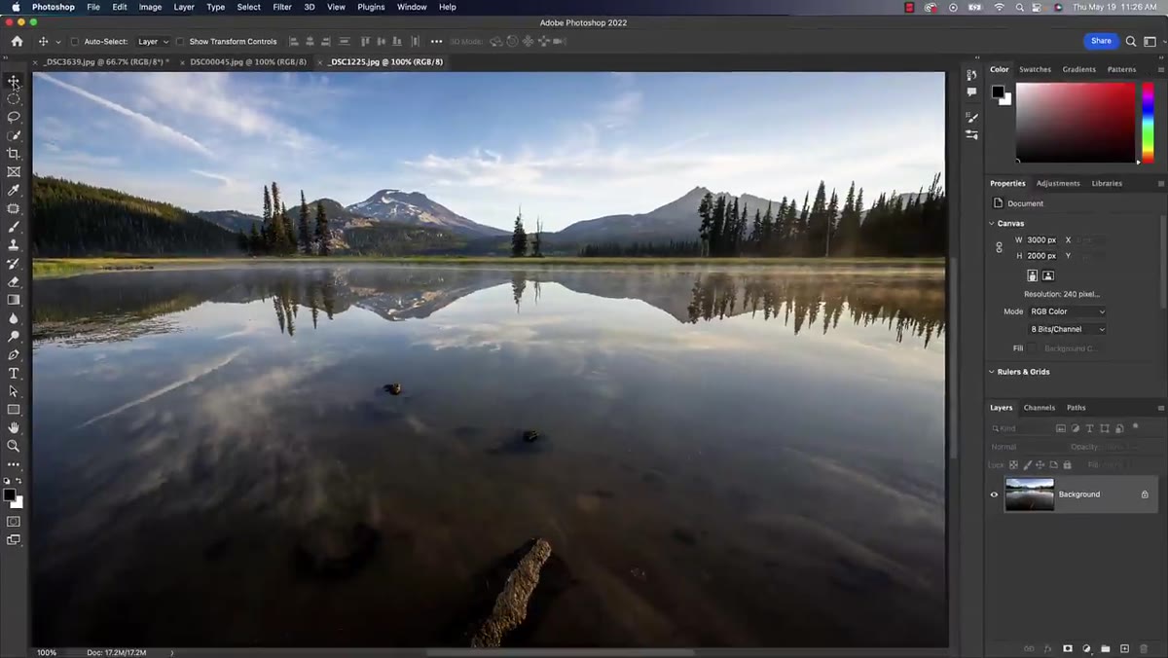Select the Rectangle shape tool

click(x=14, y=410)
